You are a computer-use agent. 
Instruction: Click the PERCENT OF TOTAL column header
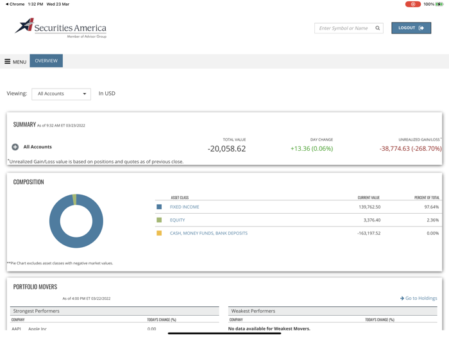[x=427, y=198]
